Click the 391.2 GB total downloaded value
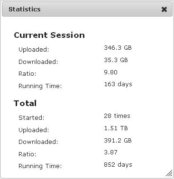Image resolution: width=174 pixels, height=179 pixels. (x=118, y=140)
